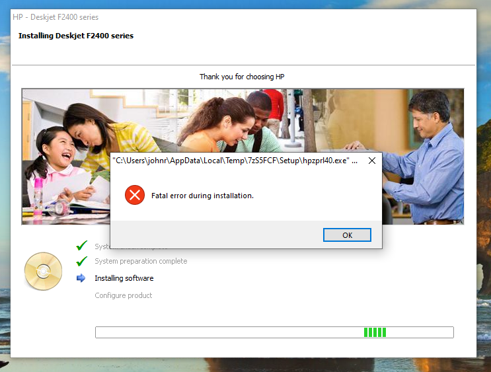Click the blue arrow beside Installing software
The height and width of the screenshot is (372, 491).
(81, 278)
